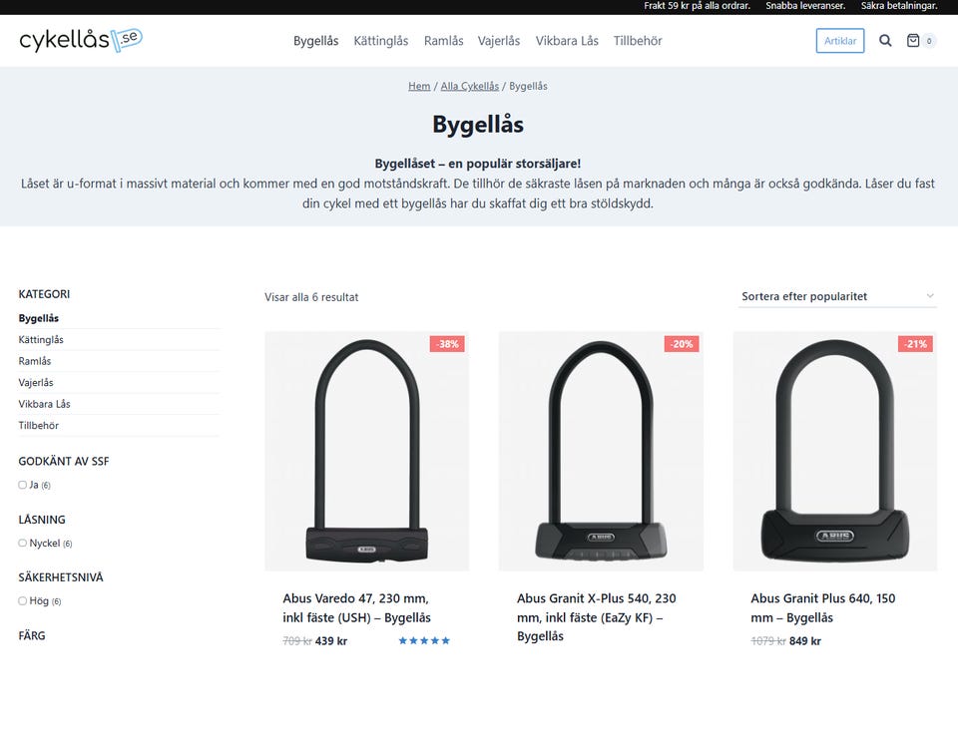Open Kättinglås in the top navigation
The image size is (958, 747).
pos(381,41)
